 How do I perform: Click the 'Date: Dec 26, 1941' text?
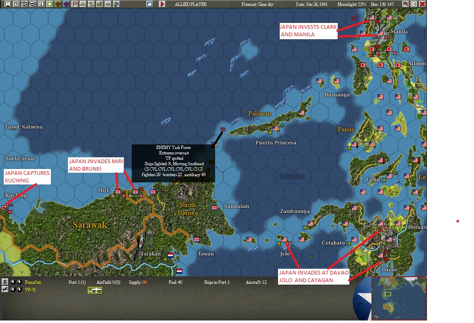[311, 4]
